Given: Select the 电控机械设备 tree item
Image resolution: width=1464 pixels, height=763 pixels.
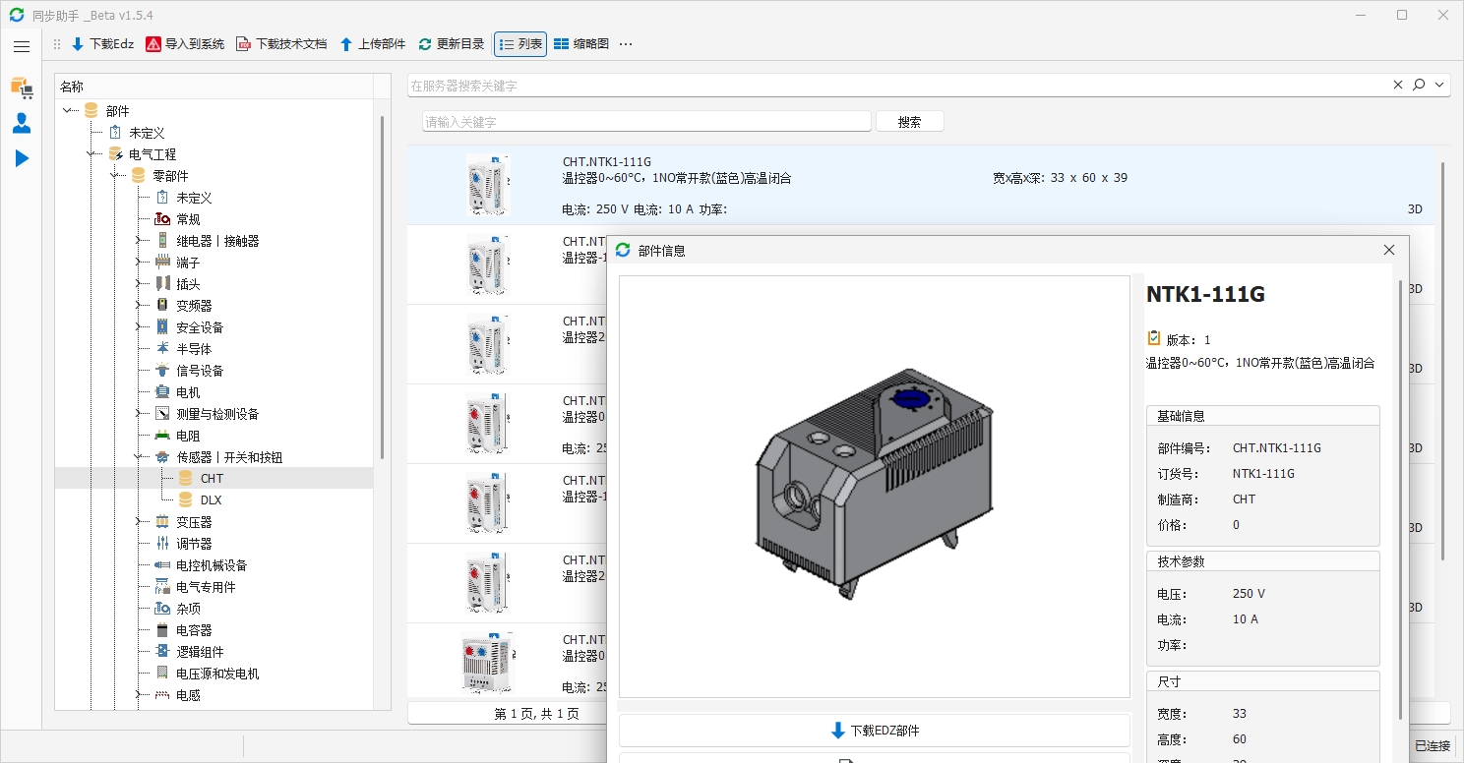Looking at the screenshot, I should pos(212,565).
